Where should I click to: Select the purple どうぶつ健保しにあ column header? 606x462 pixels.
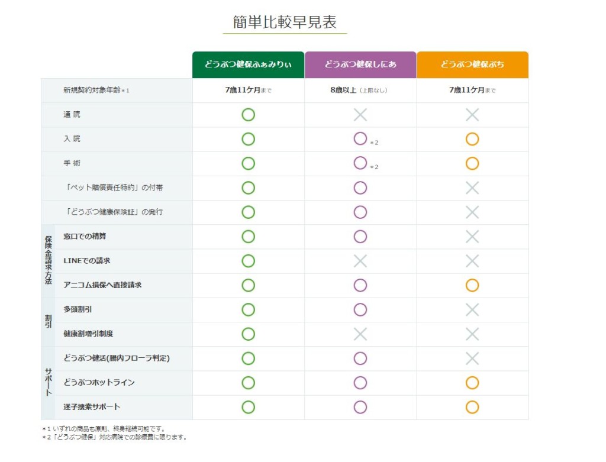[x=360, y=64]
